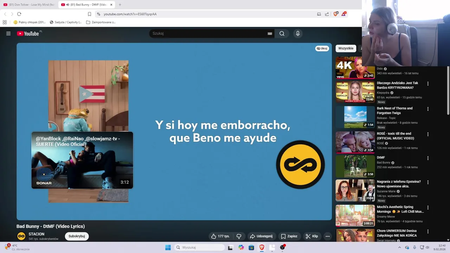This screenshot has height=253, width=450.
Task: Cast or install via address-bar screen icon
Action: pos(319,14)
